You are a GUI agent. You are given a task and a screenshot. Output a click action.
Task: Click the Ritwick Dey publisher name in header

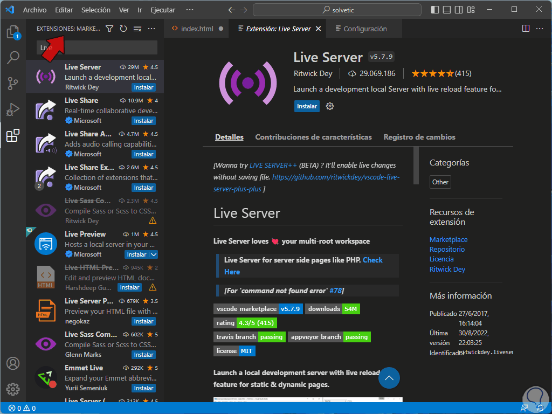coord(313,73)
